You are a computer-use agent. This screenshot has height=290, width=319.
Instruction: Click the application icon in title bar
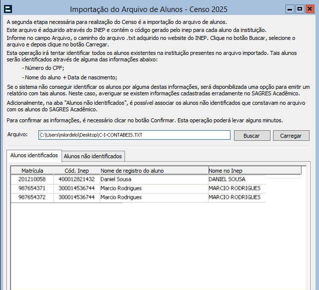pos(8,9)
